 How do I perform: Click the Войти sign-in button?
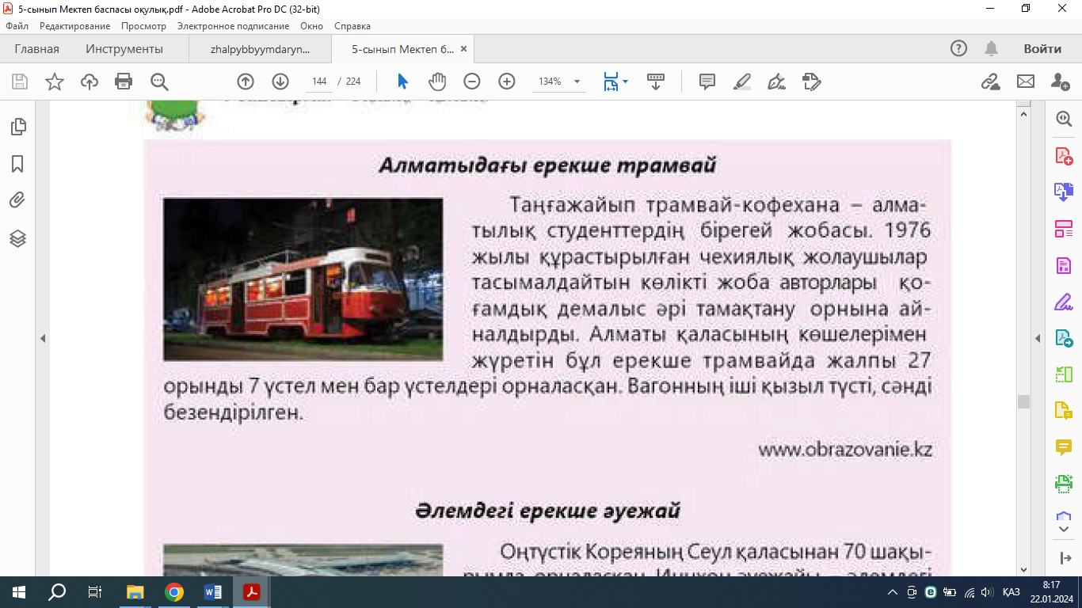1042,49
